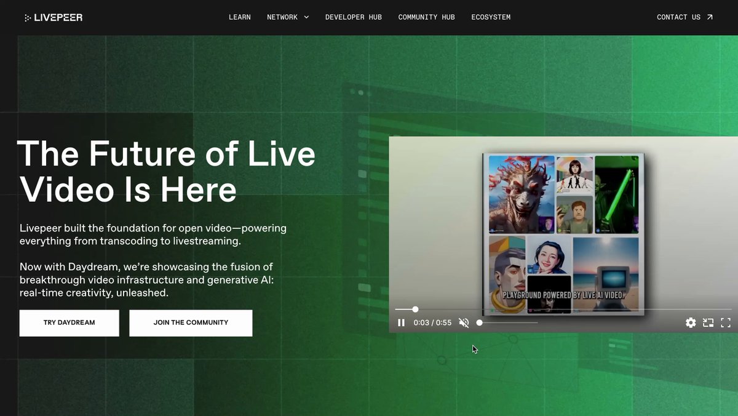Click the 0:03 / 0:55 time display
This screenshot has height=416, width=738.
(x=432, y=322)
